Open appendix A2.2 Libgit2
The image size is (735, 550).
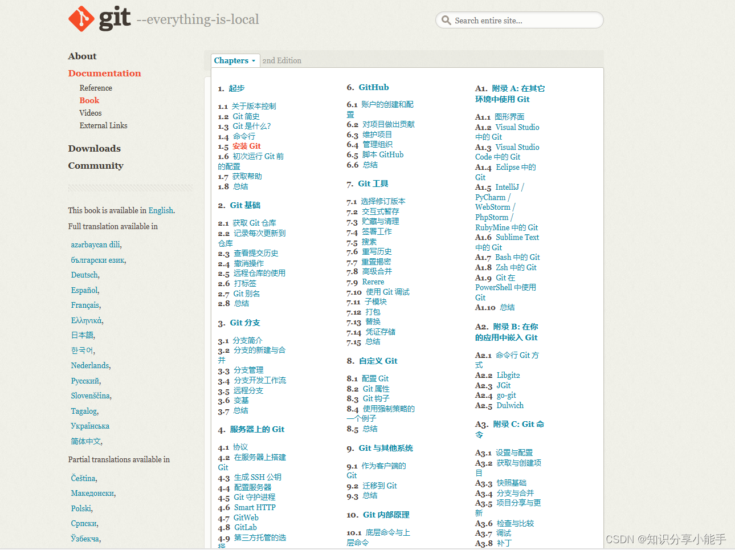coord(508,375)
